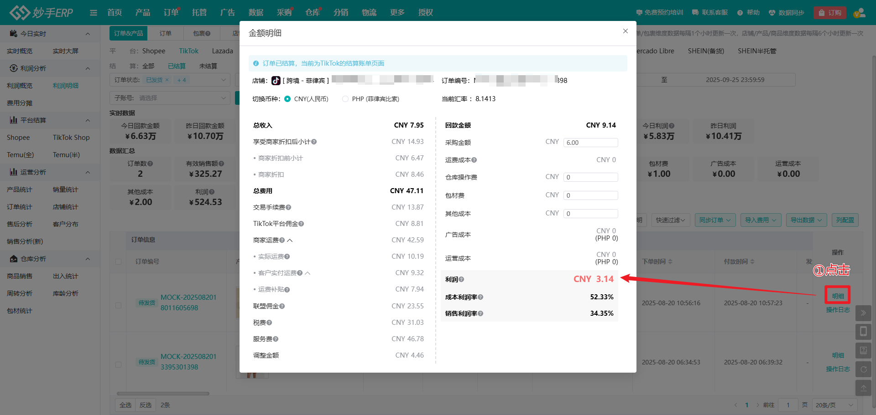Click the refresh icon in floating toolbar
The image size is (876, 415).
863,369
